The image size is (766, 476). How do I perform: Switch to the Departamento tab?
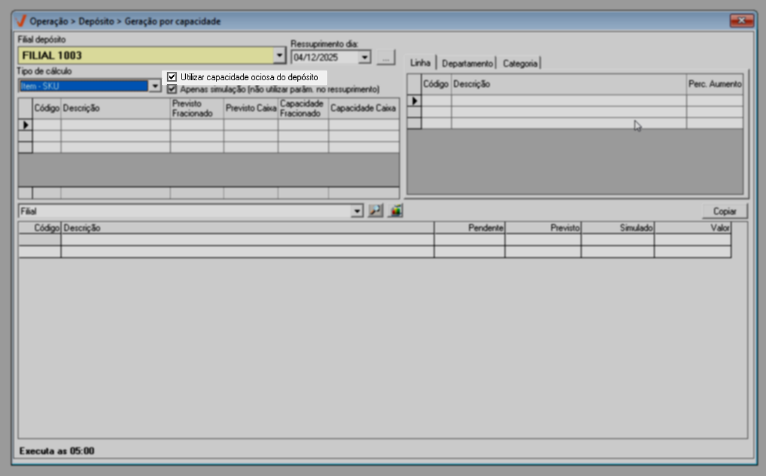point(467,63)
